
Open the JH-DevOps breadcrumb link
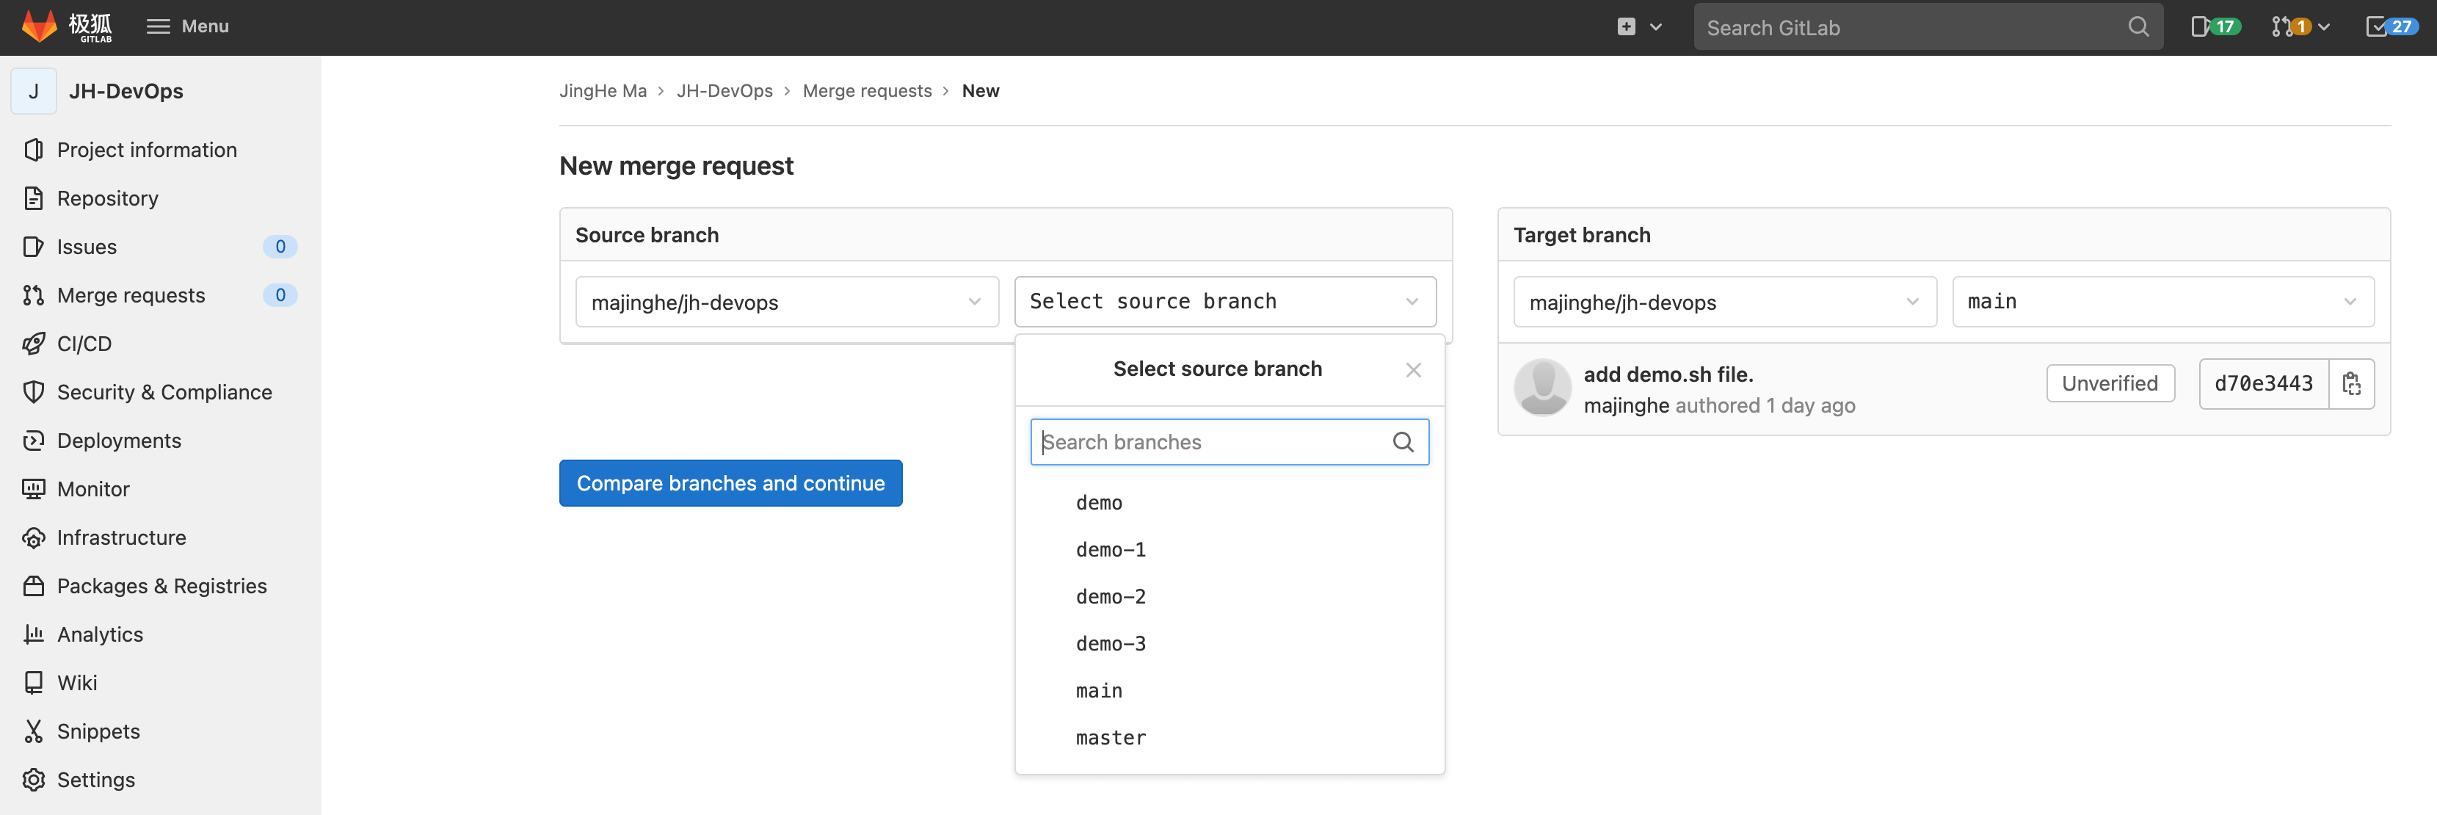pyautogui.click(x=724, y=91)
